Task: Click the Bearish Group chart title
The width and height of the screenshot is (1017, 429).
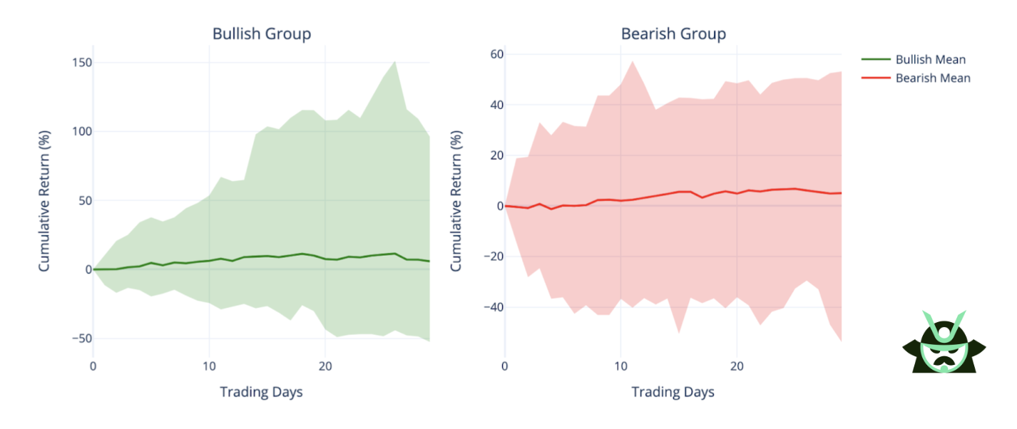Action: click(x=673, y=33)
